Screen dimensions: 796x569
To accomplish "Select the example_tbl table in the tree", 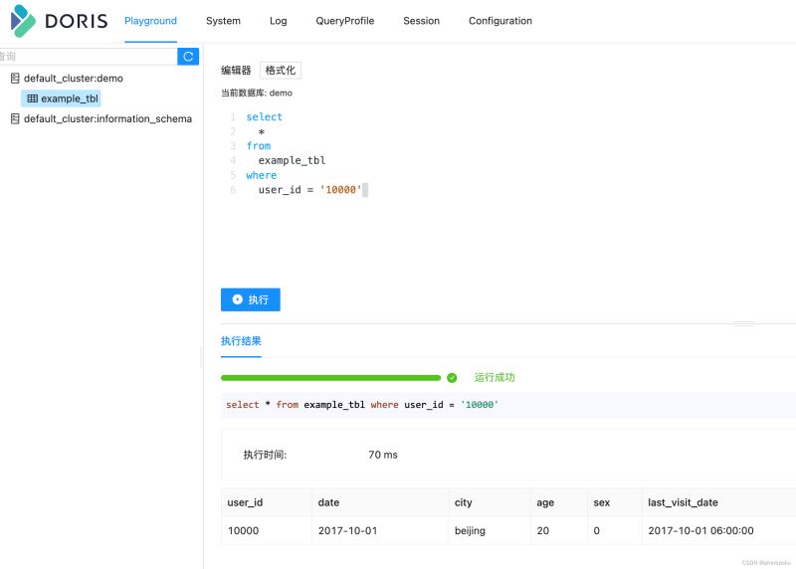I will (x=70, y=98).
